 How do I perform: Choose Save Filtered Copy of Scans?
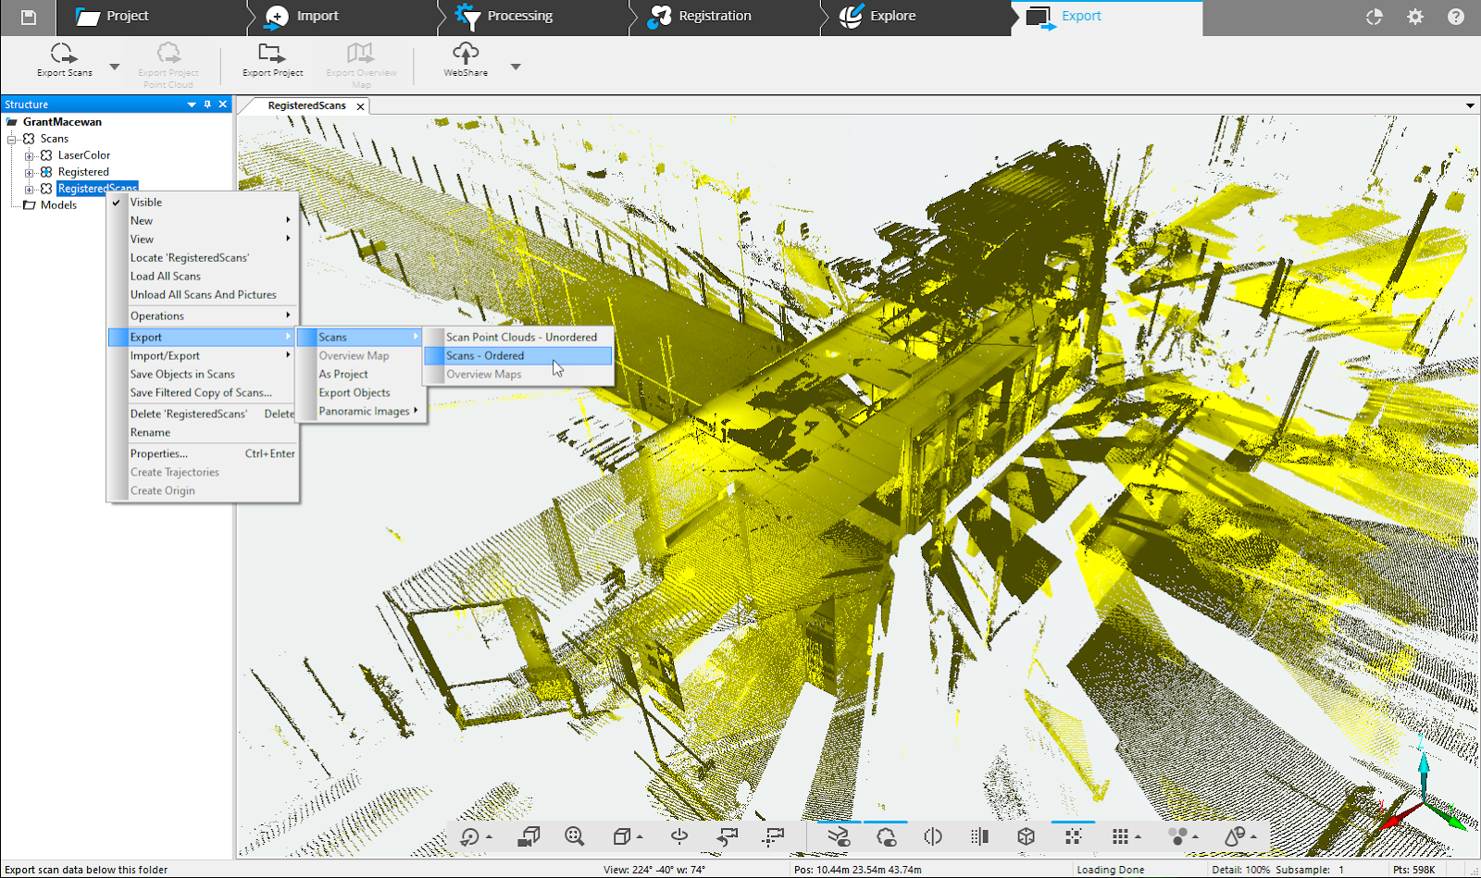tap(203, 392)
